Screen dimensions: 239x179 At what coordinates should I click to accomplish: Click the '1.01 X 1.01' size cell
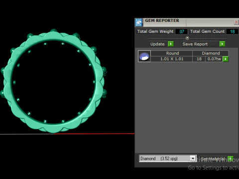(x=172, y=59)
